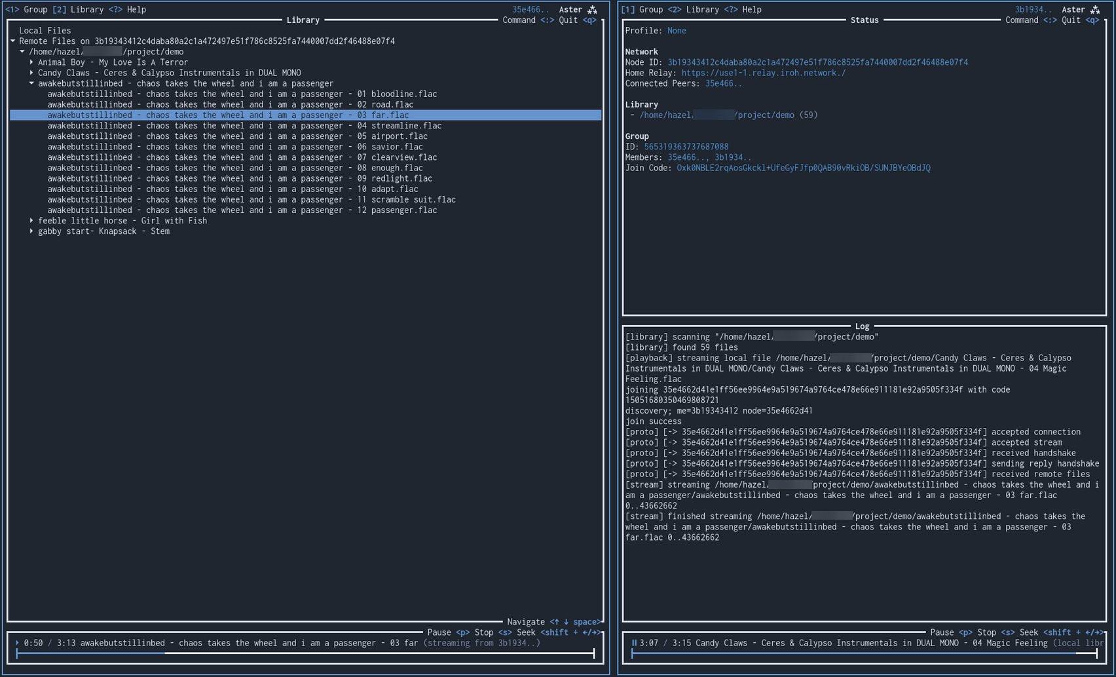The width and height of the screenshot is (1116, 677).
Task: Collapse the /home/hazel project/demo folder node
Action: coord(22,52)
